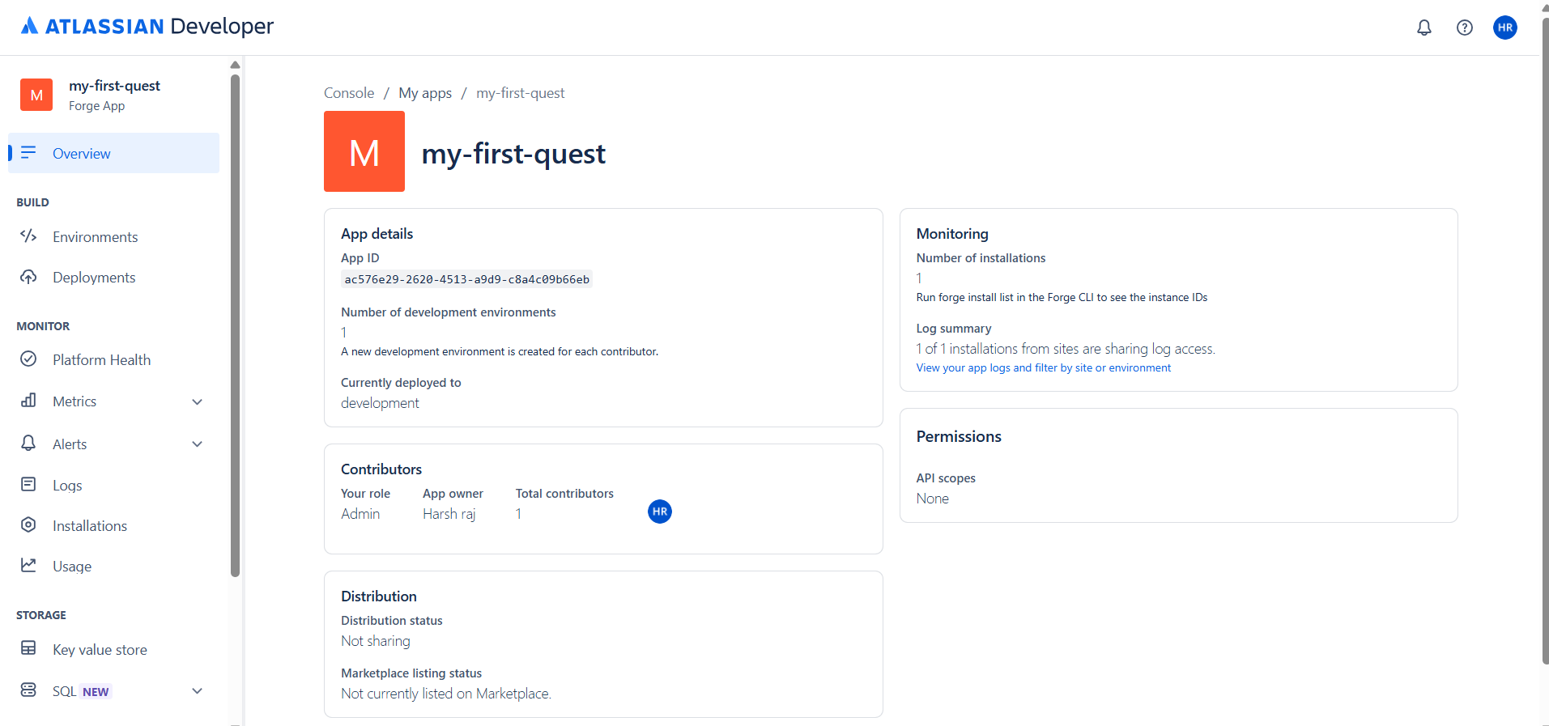
Task: Click the SQL database icon
Action: tap(28, 690)
